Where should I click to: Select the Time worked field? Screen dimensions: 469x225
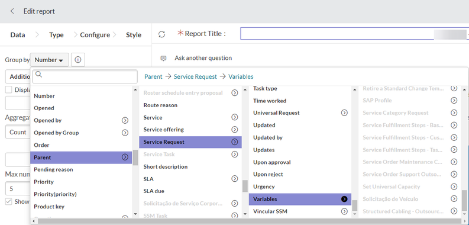pos(270,101)
